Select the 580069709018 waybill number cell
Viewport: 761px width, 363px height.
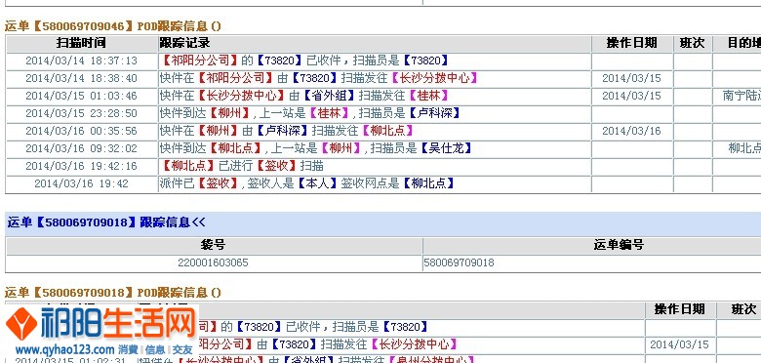click(x=460, y=263)
